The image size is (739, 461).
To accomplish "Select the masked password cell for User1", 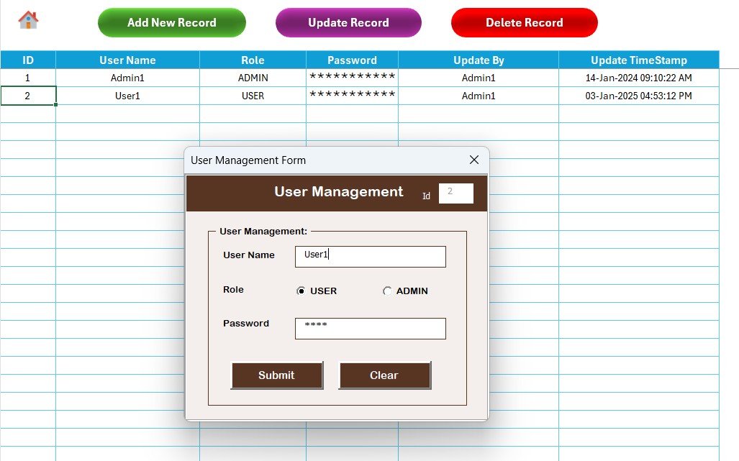I will (351, 95).
